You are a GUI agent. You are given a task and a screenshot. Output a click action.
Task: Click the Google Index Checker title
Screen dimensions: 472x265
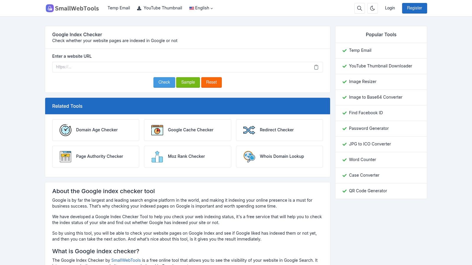77,34
